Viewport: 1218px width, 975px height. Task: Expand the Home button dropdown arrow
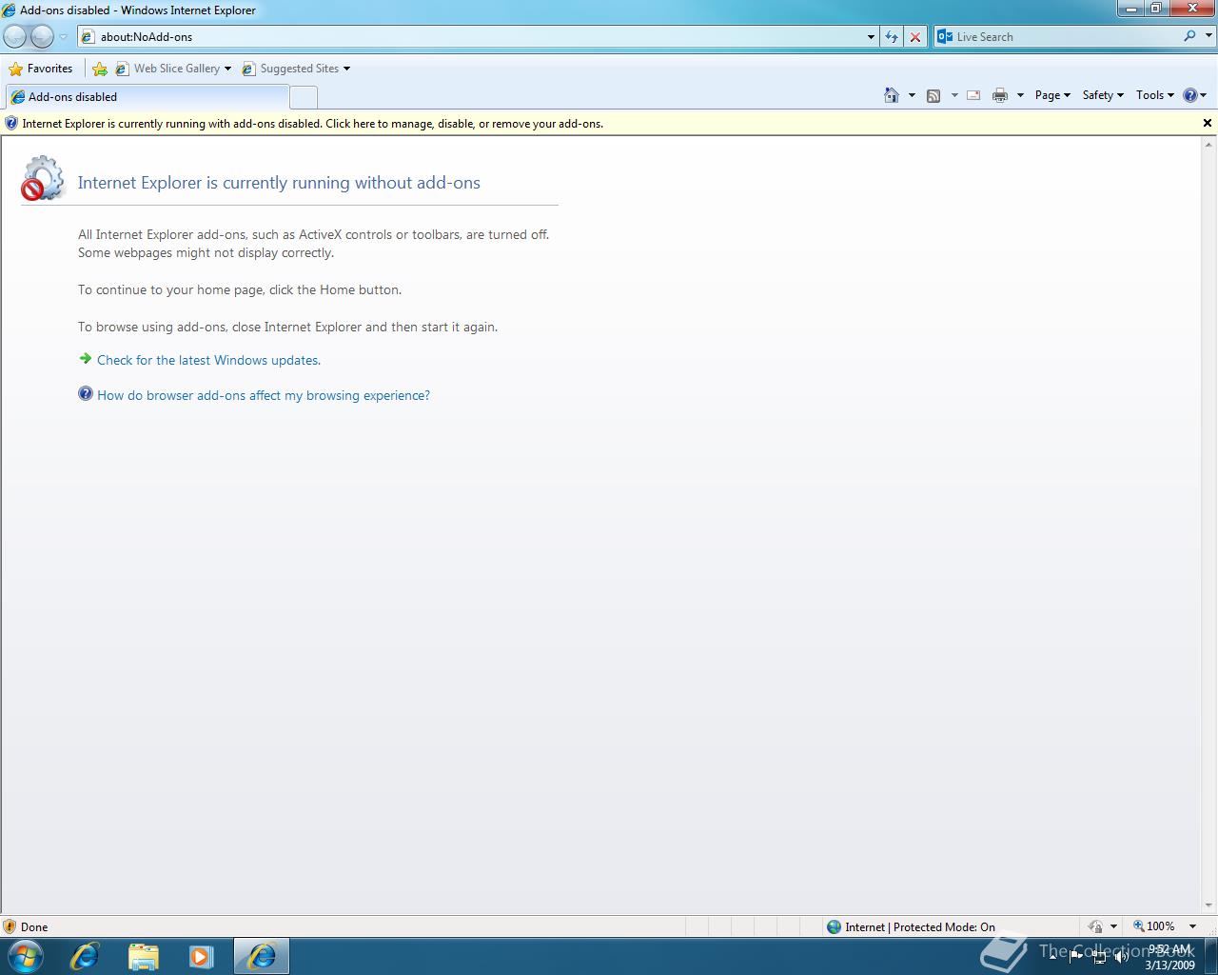(912, 95)
